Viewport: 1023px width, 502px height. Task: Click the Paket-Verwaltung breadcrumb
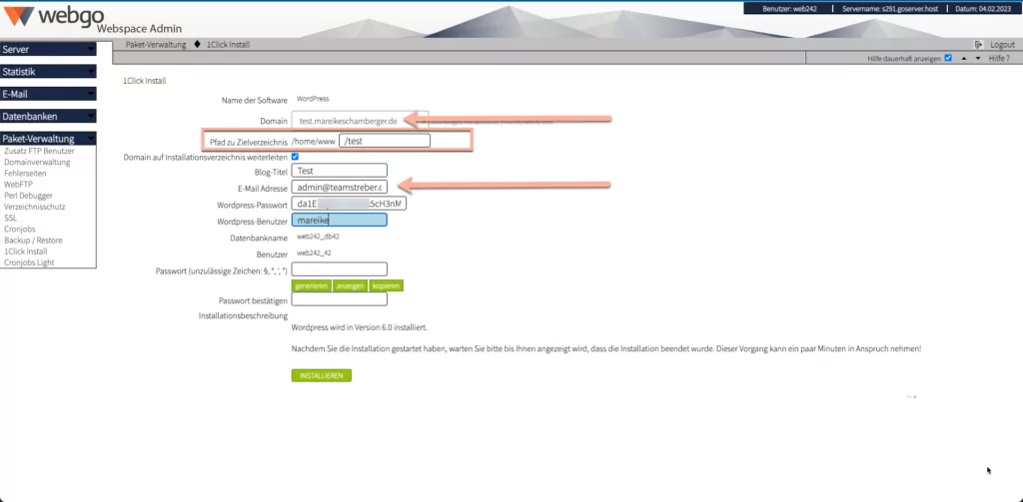(x=155, y=45)
